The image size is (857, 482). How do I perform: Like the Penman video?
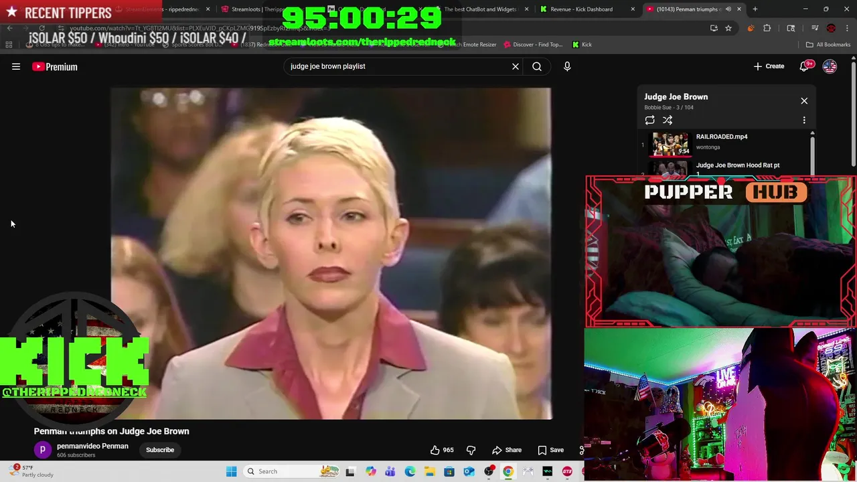[442, 450]
